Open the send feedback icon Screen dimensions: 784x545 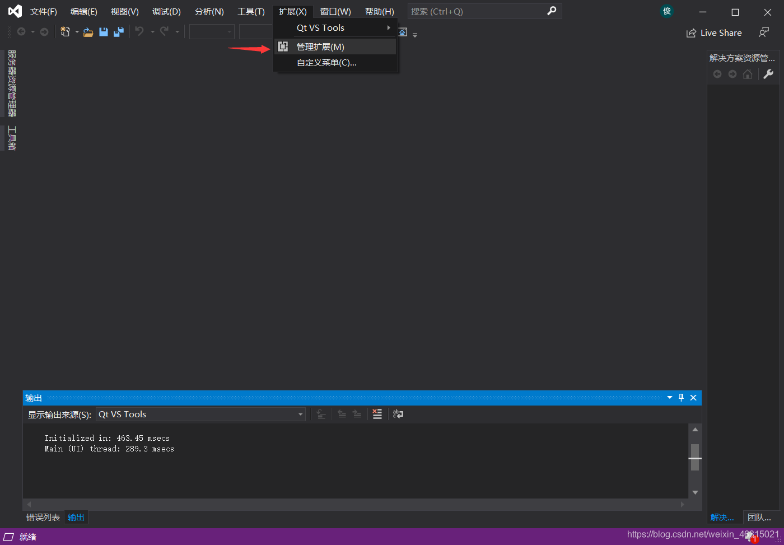click(764, 32)
